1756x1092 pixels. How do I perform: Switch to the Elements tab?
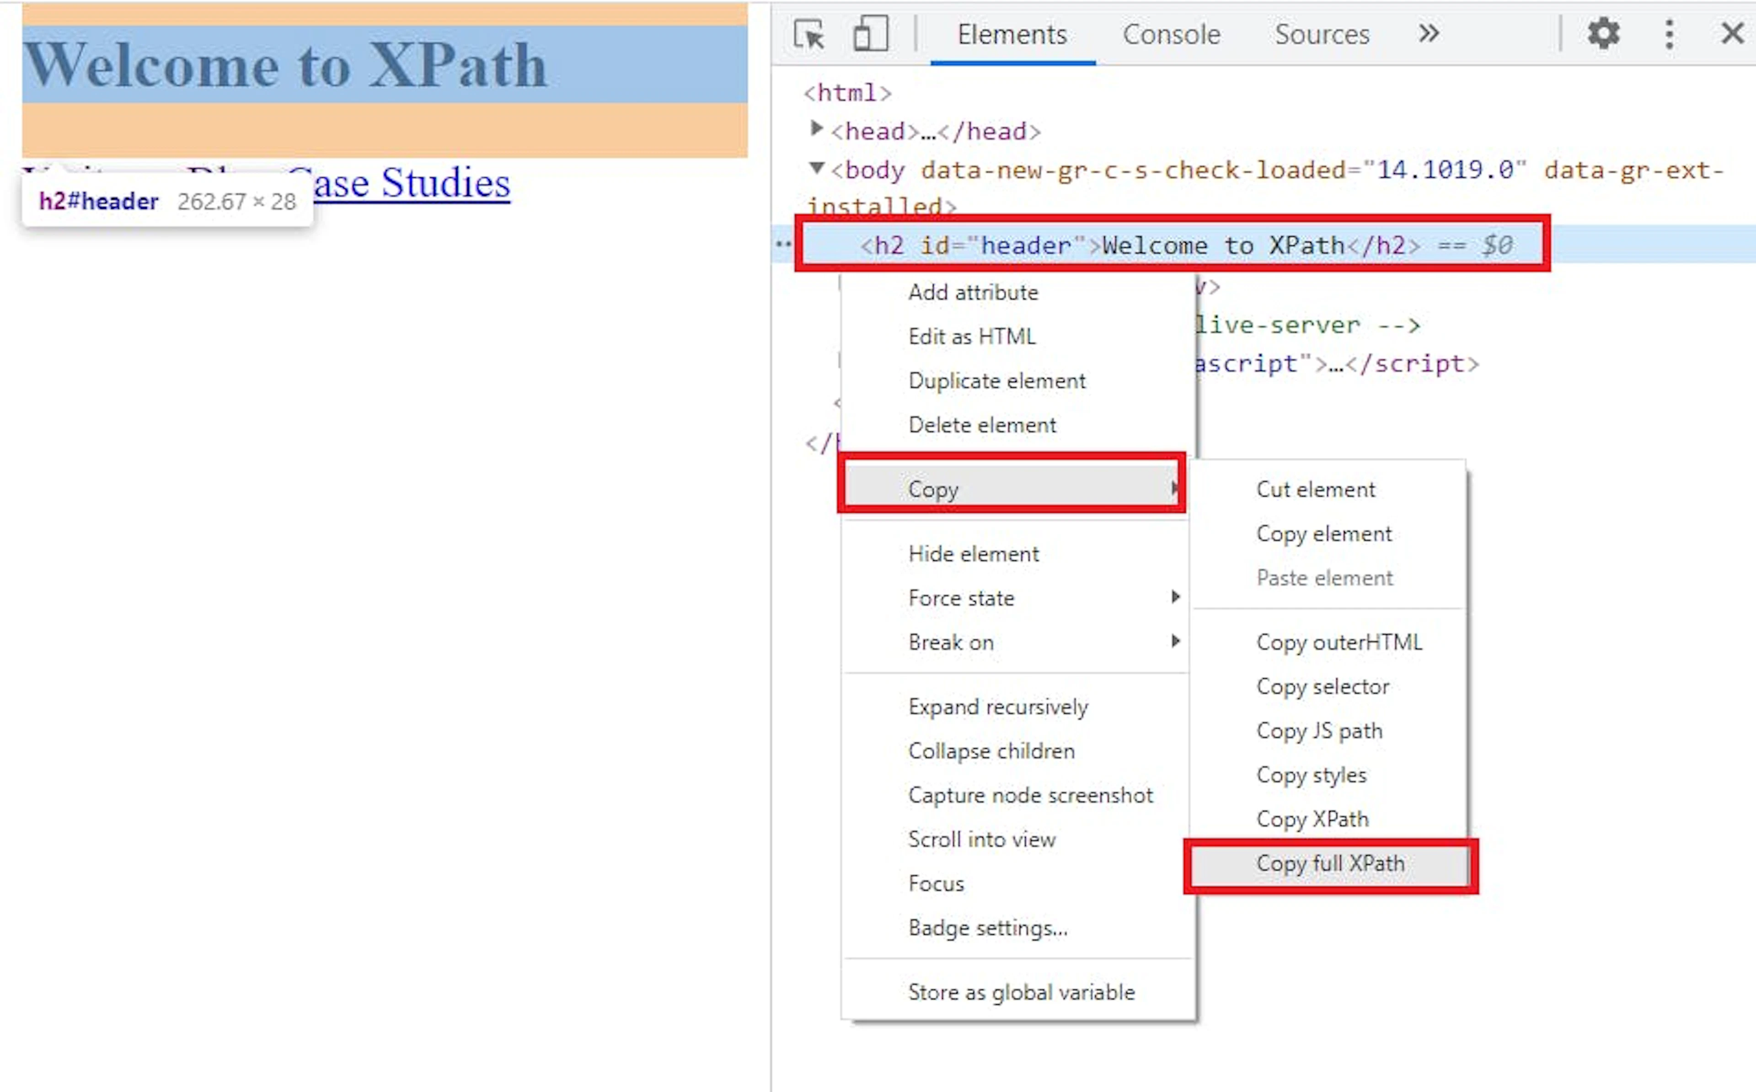point(1012,35)
